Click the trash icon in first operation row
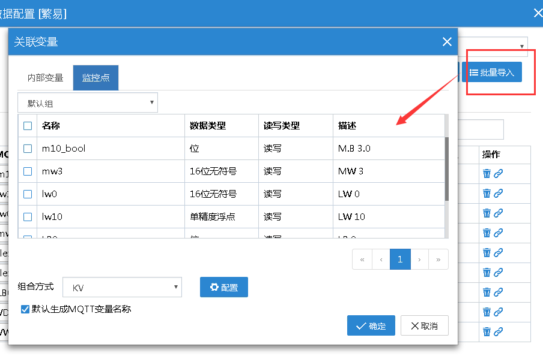This screenshot has height=356, width=543. point(487,174)
